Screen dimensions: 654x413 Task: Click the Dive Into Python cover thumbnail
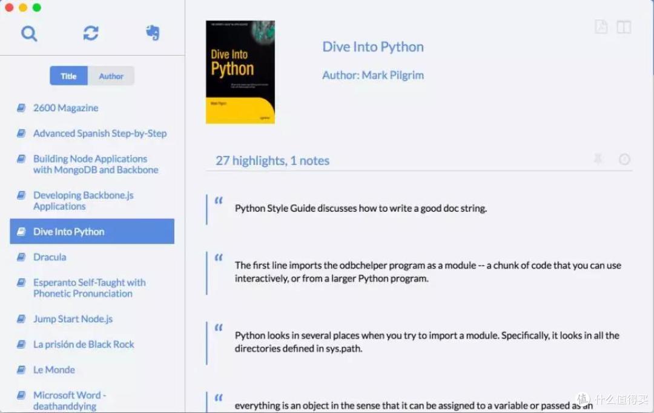[x=240, y=72]
